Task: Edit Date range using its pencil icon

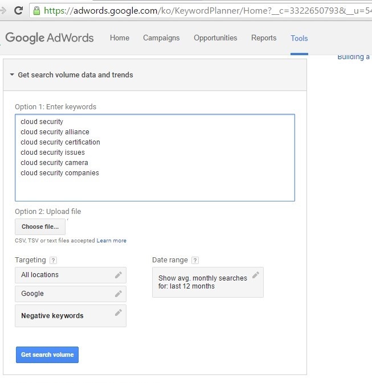Action: tap(256, 275)
